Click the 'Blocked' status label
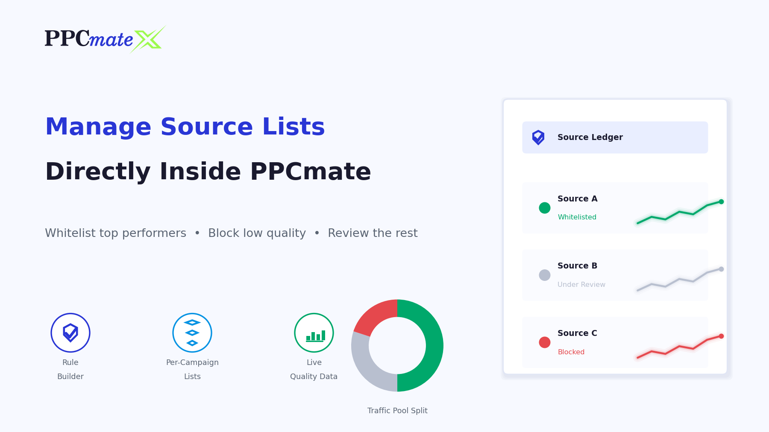Viewport: 769px width, 432px height. point(571,352)
